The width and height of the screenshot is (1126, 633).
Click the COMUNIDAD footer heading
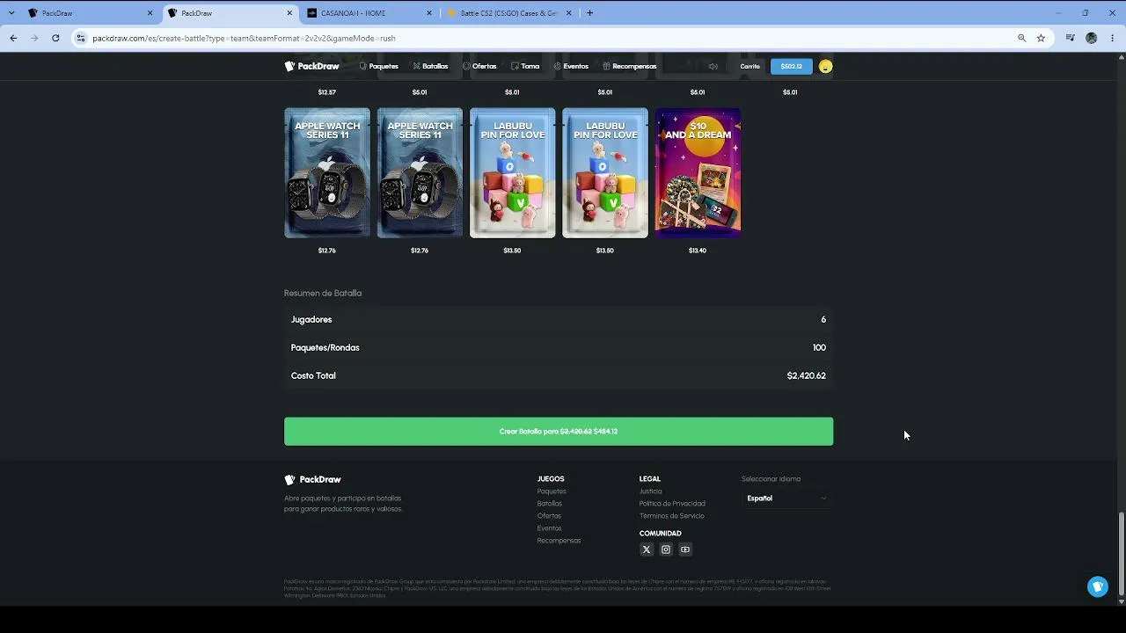(661, 534)
